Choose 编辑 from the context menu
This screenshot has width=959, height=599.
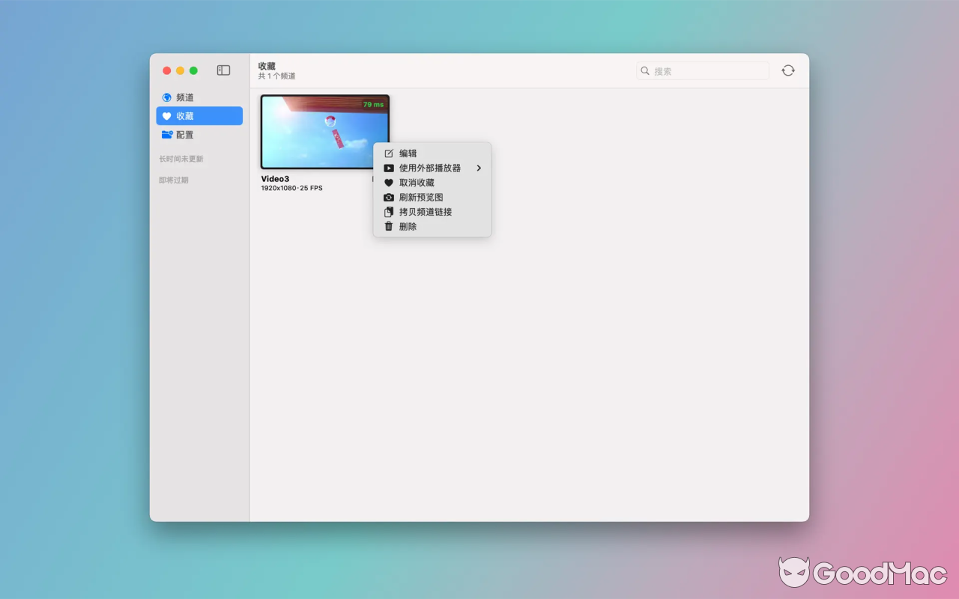pos(408,153)
